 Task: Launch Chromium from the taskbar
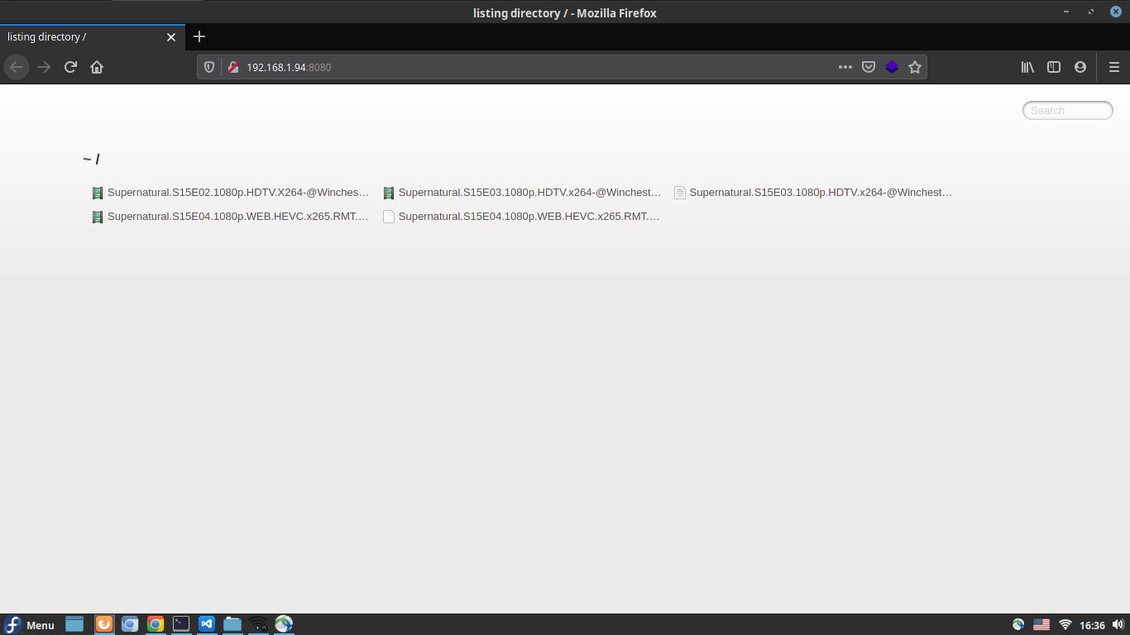click(130, 624)
